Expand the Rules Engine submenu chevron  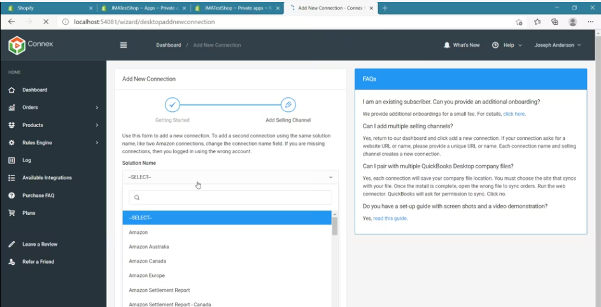click(97, 143)
